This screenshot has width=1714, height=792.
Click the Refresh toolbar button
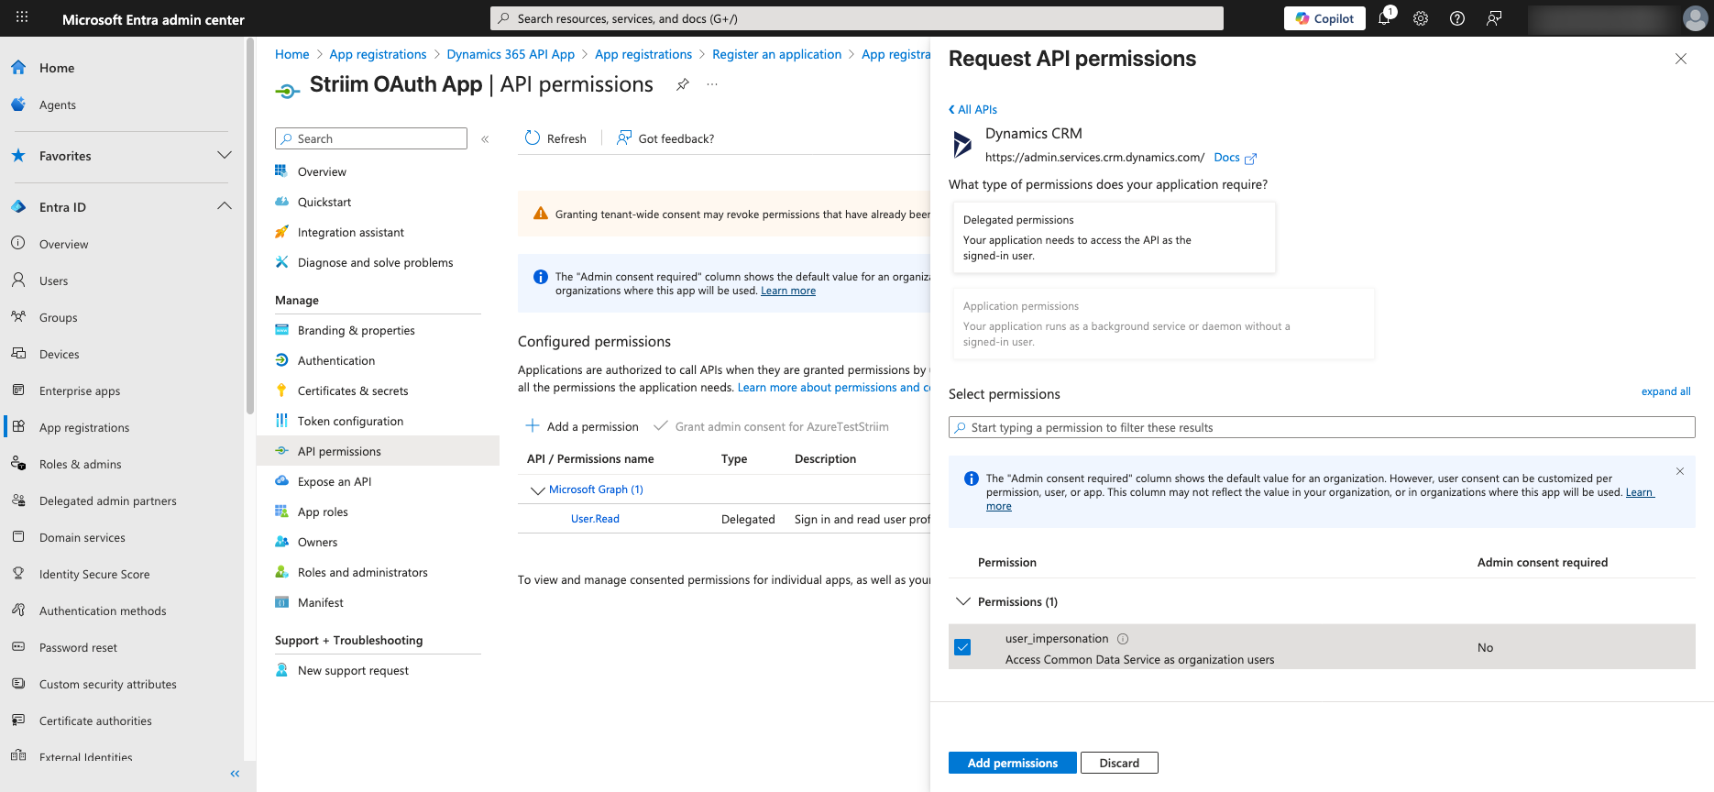click(x=555, y=138)
